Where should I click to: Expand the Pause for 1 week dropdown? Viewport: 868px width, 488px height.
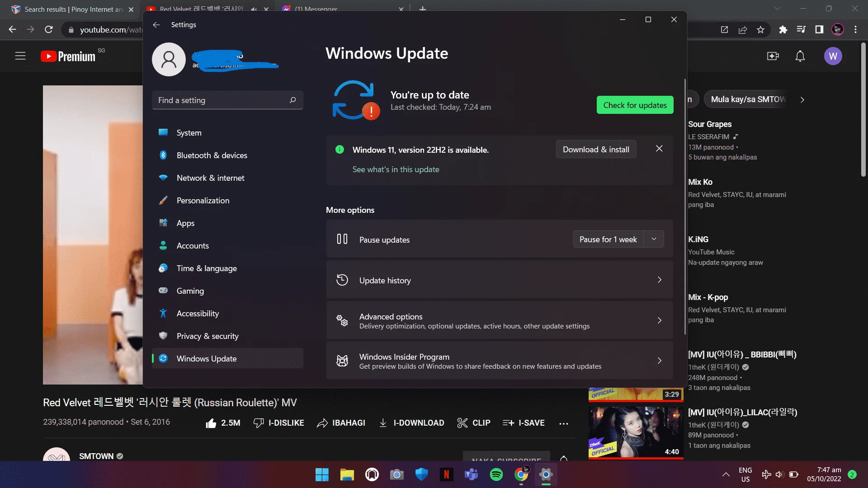654,239
